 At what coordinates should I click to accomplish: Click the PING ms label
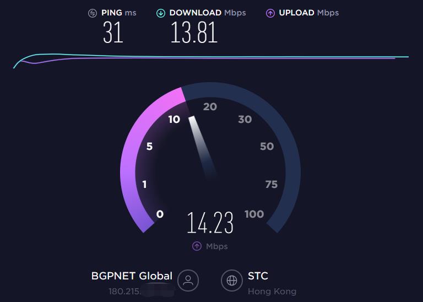(119, 13)
